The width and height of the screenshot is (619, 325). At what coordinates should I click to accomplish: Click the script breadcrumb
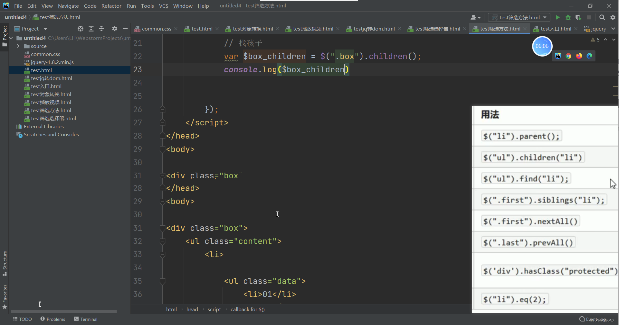click(214, 309)
